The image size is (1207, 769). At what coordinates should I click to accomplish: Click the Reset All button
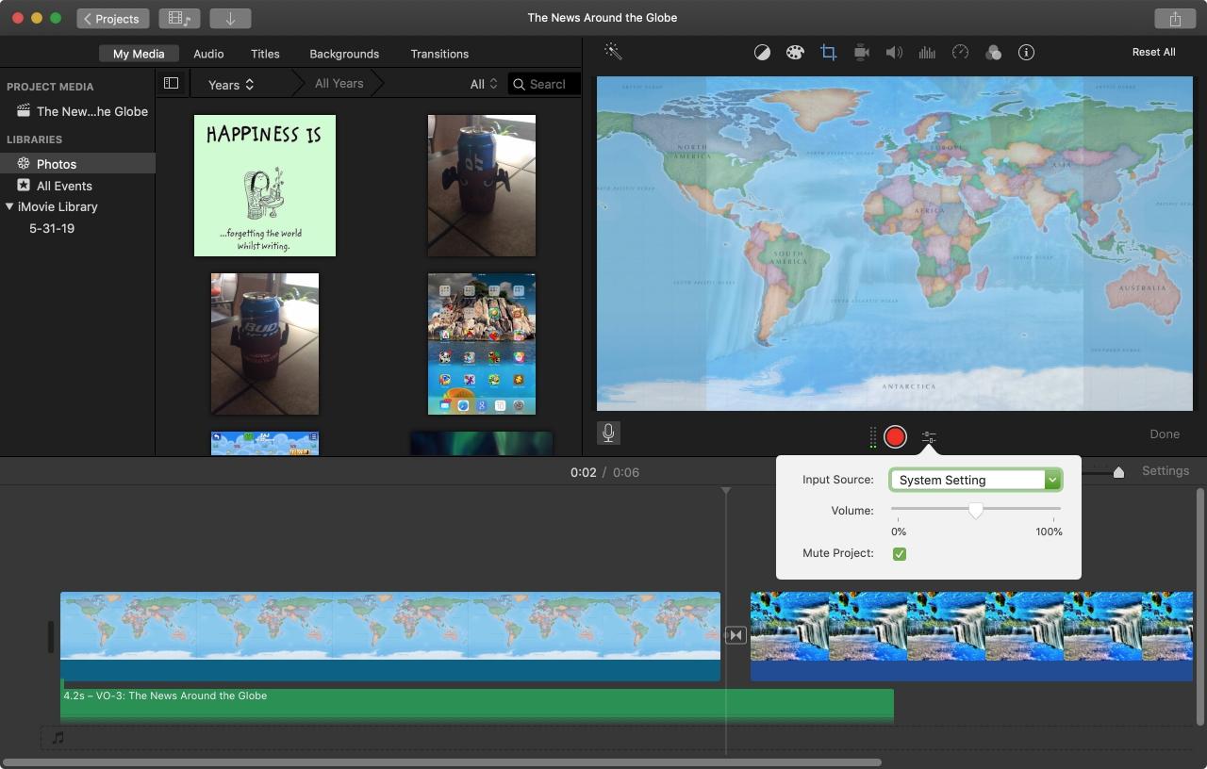pos(1153,52)
